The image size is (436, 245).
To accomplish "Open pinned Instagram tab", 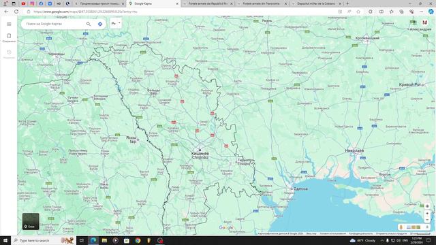I will 32,3.
